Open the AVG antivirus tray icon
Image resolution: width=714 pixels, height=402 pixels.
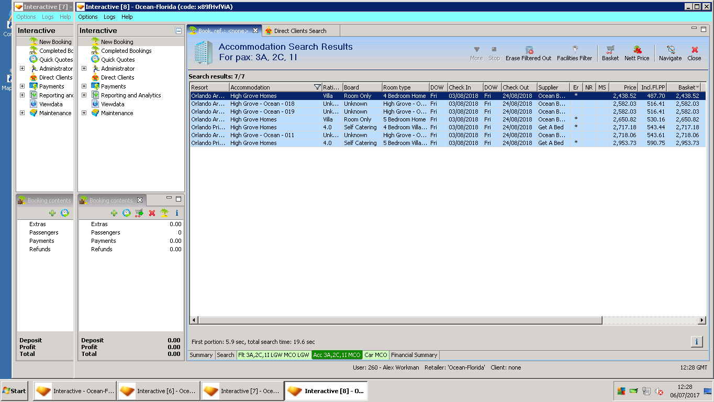tap(621, 391)
